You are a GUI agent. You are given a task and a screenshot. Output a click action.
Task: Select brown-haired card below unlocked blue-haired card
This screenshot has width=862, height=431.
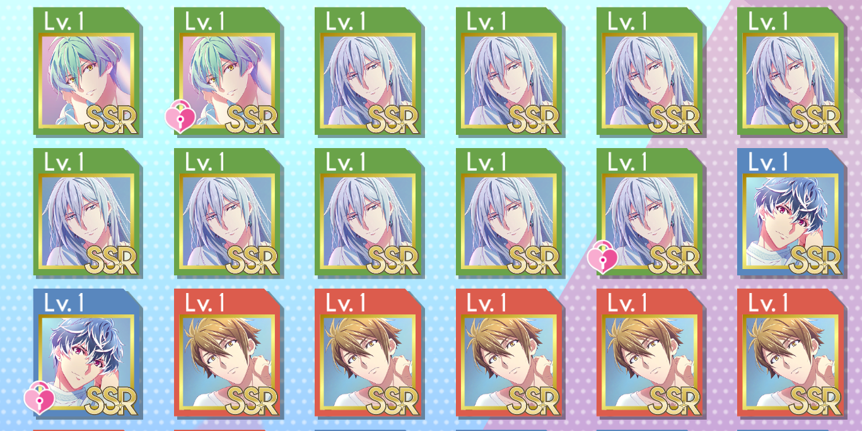[x=792, y=353]
